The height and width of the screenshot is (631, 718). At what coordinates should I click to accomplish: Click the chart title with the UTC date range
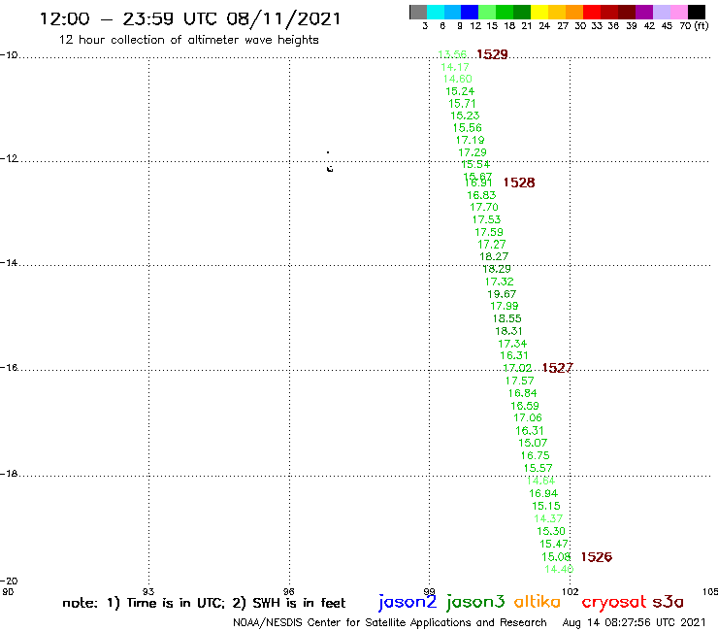(190, 18)
